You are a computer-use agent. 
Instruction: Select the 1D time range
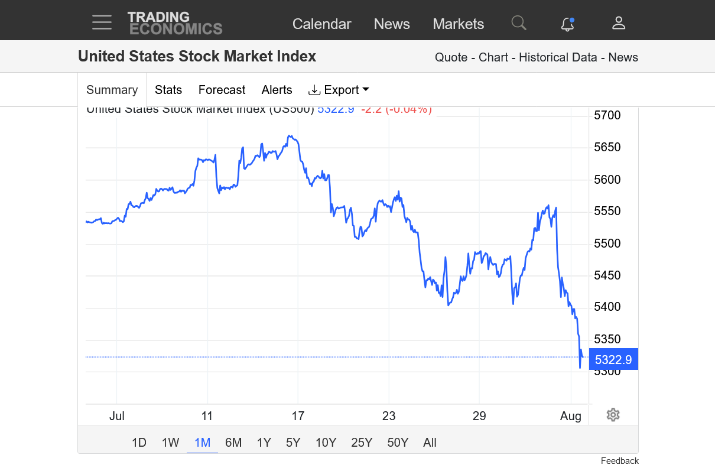pyautogui.click(x=139, y=443)
